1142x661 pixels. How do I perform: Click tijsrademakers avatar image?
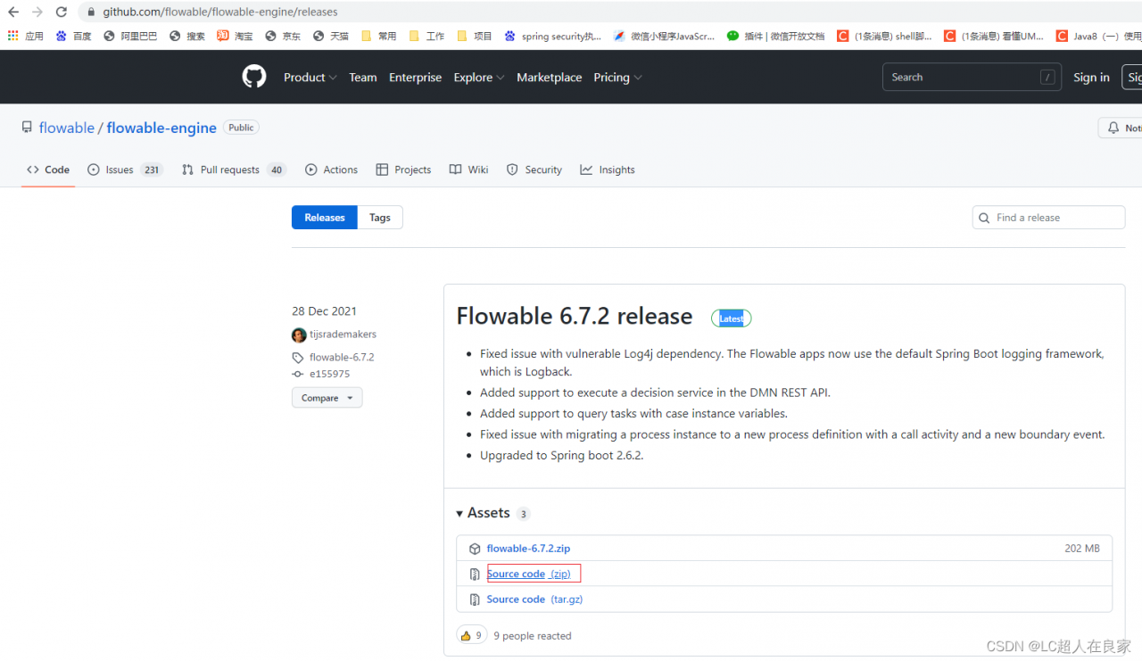(x=299, y=335)
